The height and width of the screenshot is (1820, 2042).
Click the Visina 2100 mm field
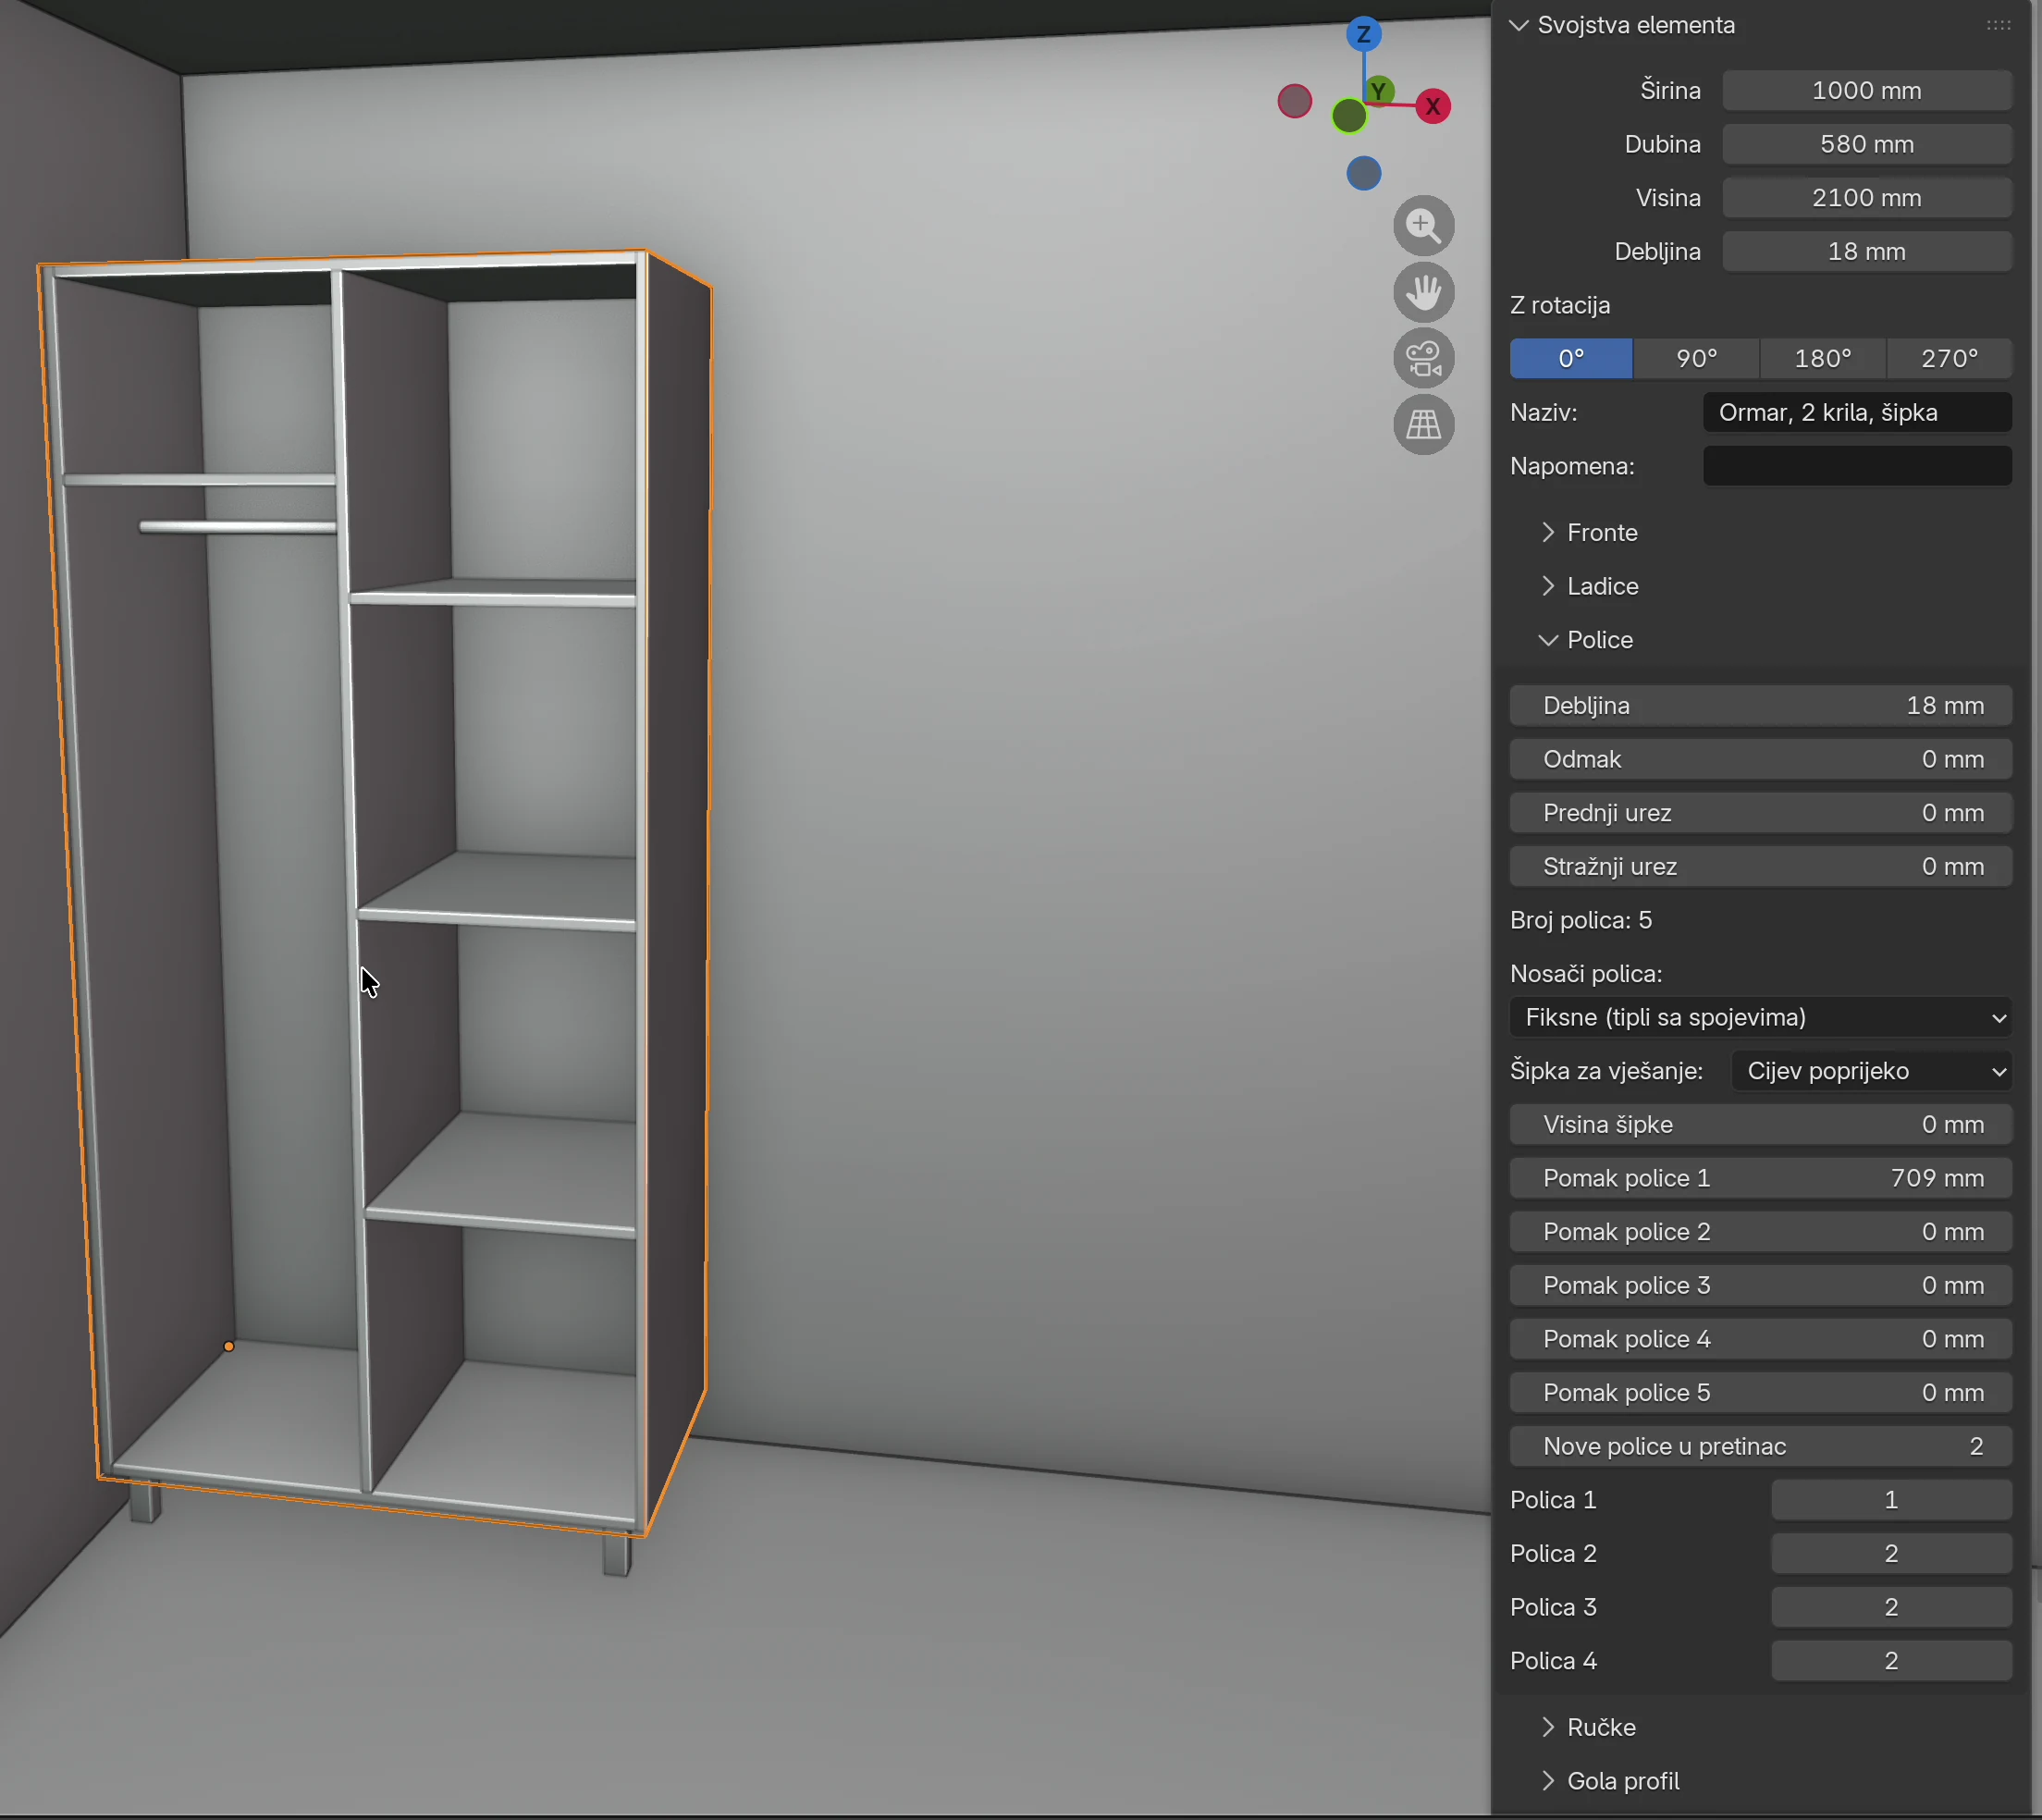pos(1867,198)
